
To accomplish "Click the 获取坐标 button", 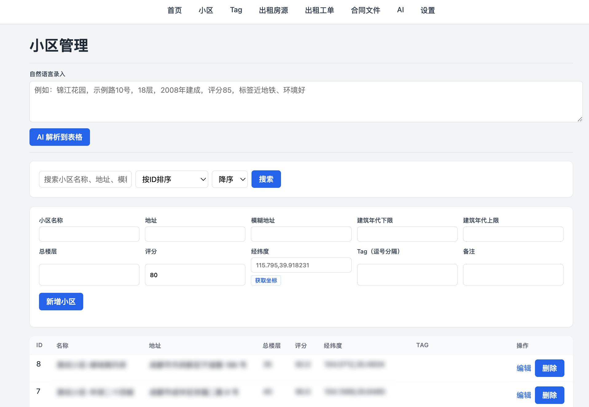I will point(266,281).
